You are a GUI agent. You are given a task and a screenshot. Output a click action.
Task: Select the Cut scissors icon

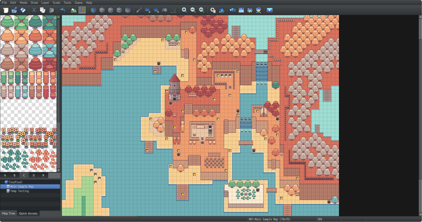coord(34,10)
